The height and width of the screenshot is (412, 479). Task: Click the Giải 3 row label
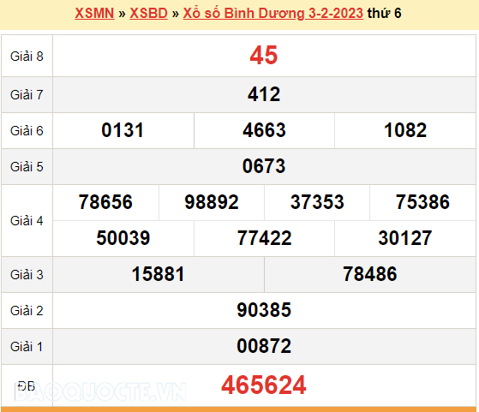[x=27, y=275]
